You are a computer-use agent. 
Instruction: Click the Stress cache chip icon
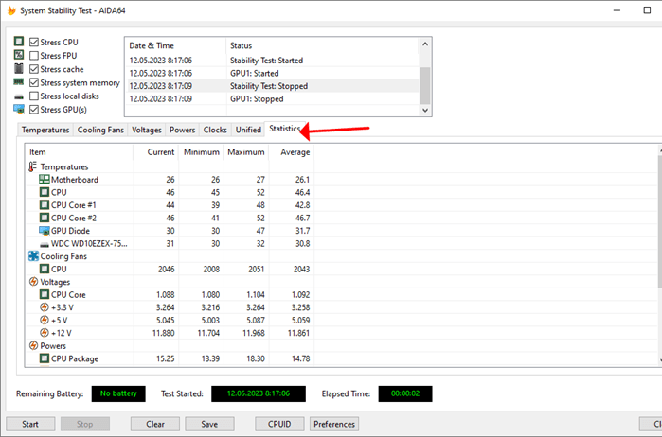click(x=19, y=68)
